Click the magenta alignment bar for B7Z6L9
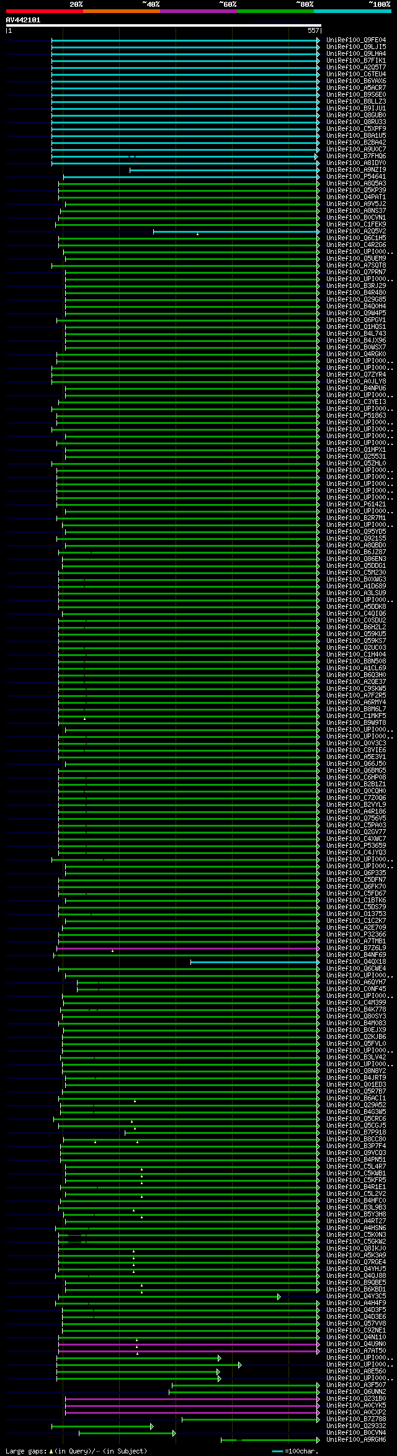The width and height of the screenshot is (397, 1456). coord(188,948)
